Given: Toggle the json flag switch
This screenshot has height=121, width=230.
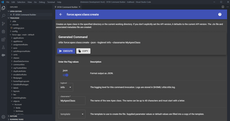Looking at the screenshot, I should (x=65, y=75).
